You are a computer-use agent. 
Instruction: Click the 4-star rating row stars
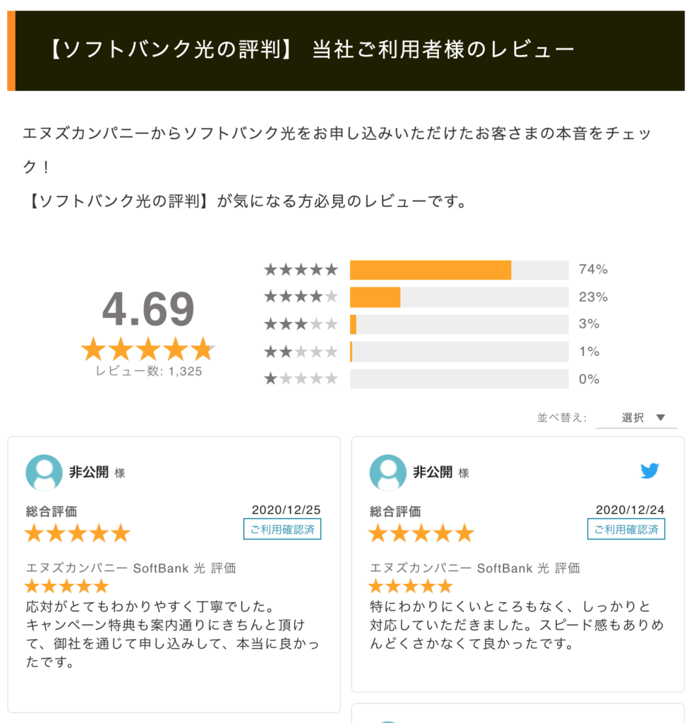[301, 297]
